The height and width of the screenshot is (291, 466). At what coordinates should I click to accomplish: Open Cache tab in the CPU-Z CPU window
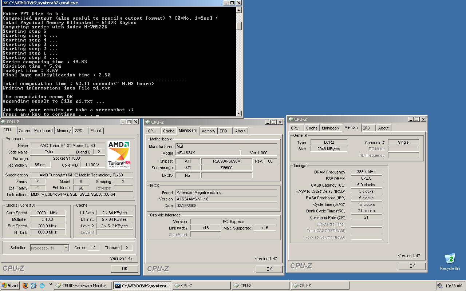[x=24, y=131]
